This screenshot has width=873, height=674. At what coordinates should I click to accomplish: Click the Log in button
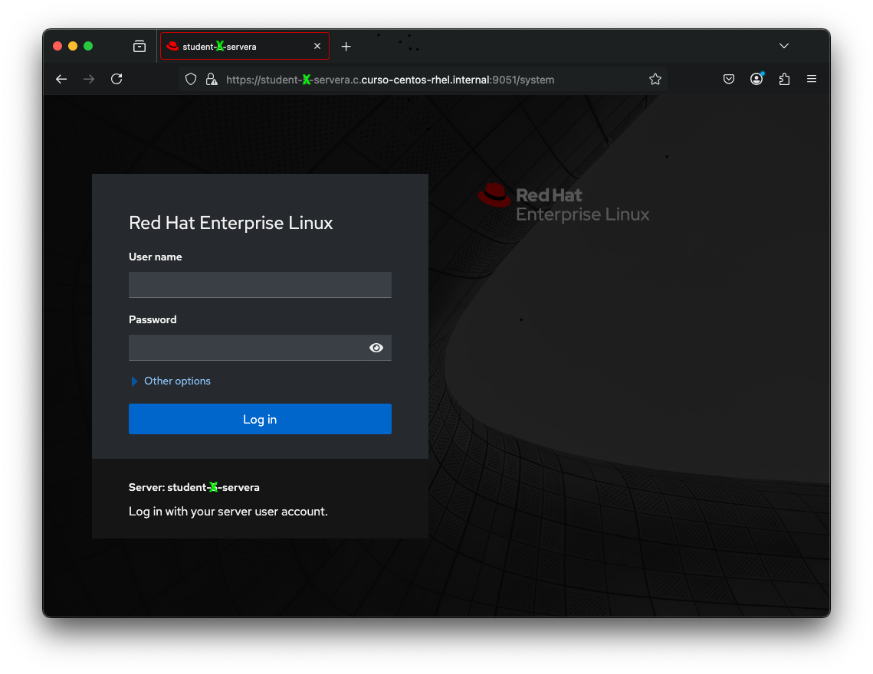click(260, 419)
